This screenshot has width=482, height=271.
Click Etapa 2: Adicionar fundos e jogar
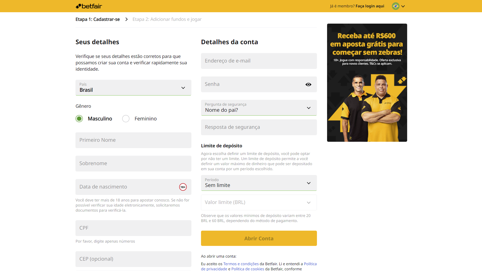pyautogui.click(x=167, y=19)
